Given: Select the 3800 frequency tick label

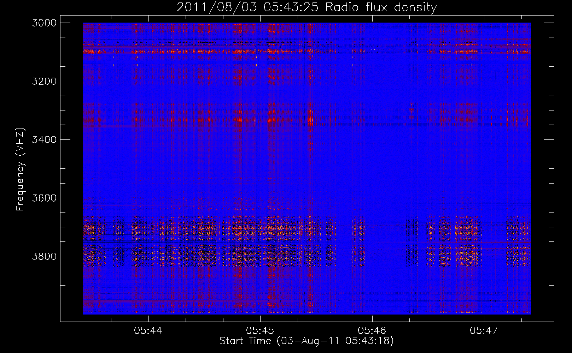Looking at the screenshot, I should click(44, 256).
